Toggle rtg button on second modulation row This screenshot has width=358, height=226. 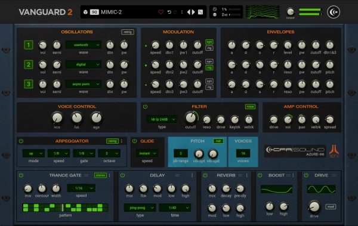tap(209, 68)
